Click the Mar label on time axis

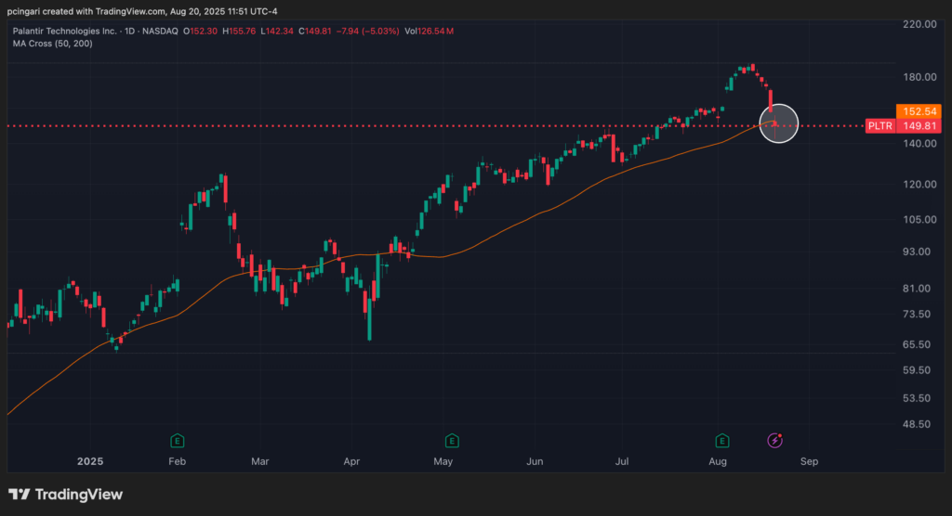[x=260, y=461]
